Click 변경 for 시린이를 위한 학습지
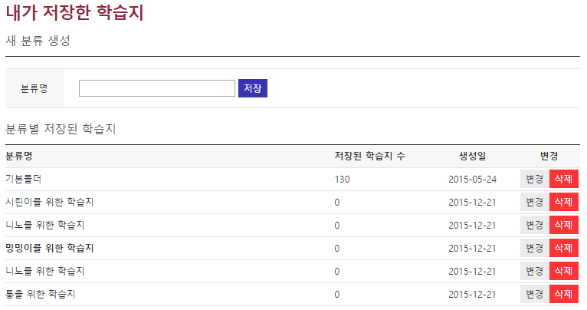The width and height of the screenshot is (587, 310). [x=533, y=202]
